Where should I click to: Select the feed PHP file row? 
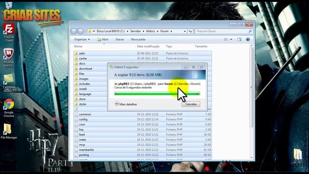pos(143,134)
